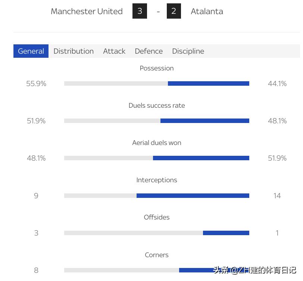Click the Possession comparison bar
Viewport: 303px width, 281px height.
point(157,83)
